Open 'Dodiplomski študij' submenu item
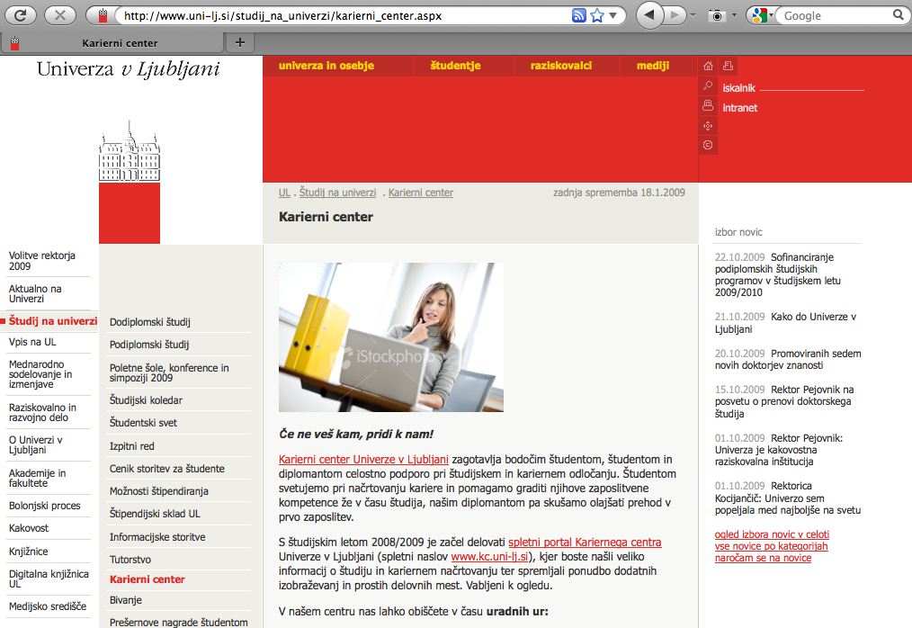The height and width of the screenshot is (628, 912). coord(150,322)
